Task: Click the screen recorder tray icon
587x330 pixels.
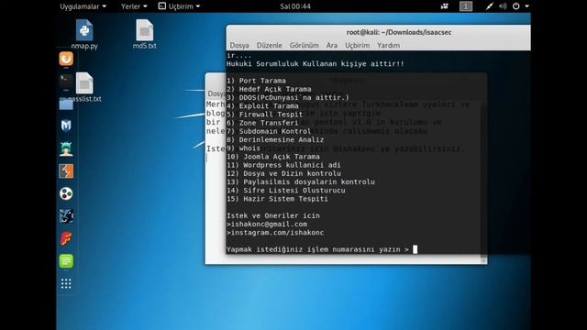Action: (x=444, y=6)
